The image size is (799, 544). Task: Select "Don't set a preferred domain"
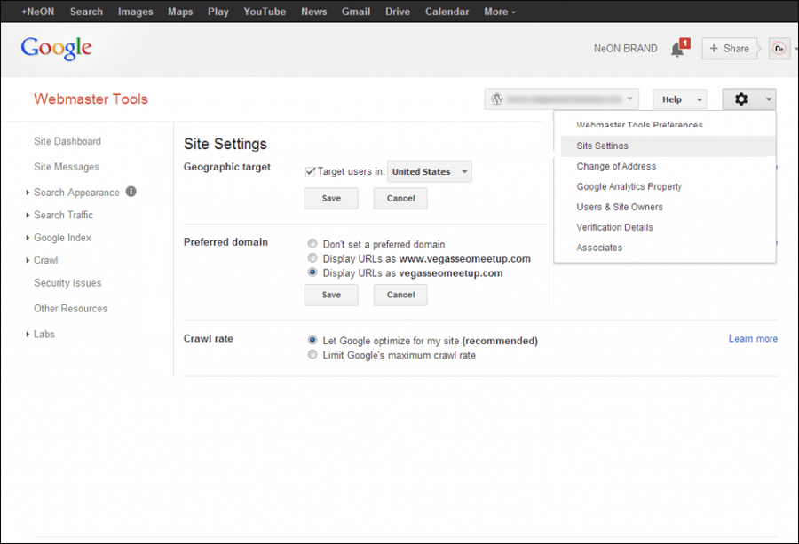click(x=312, y=244)
